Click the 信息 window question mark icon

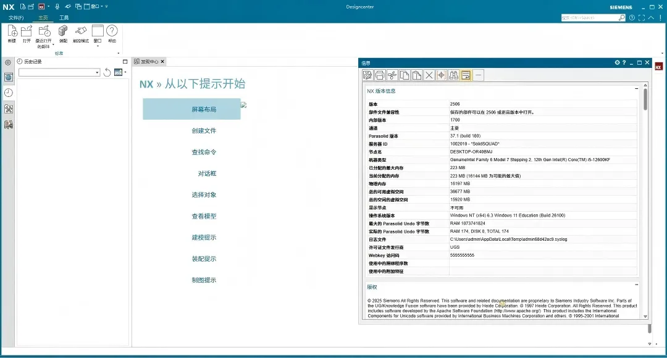pos(624,62)
